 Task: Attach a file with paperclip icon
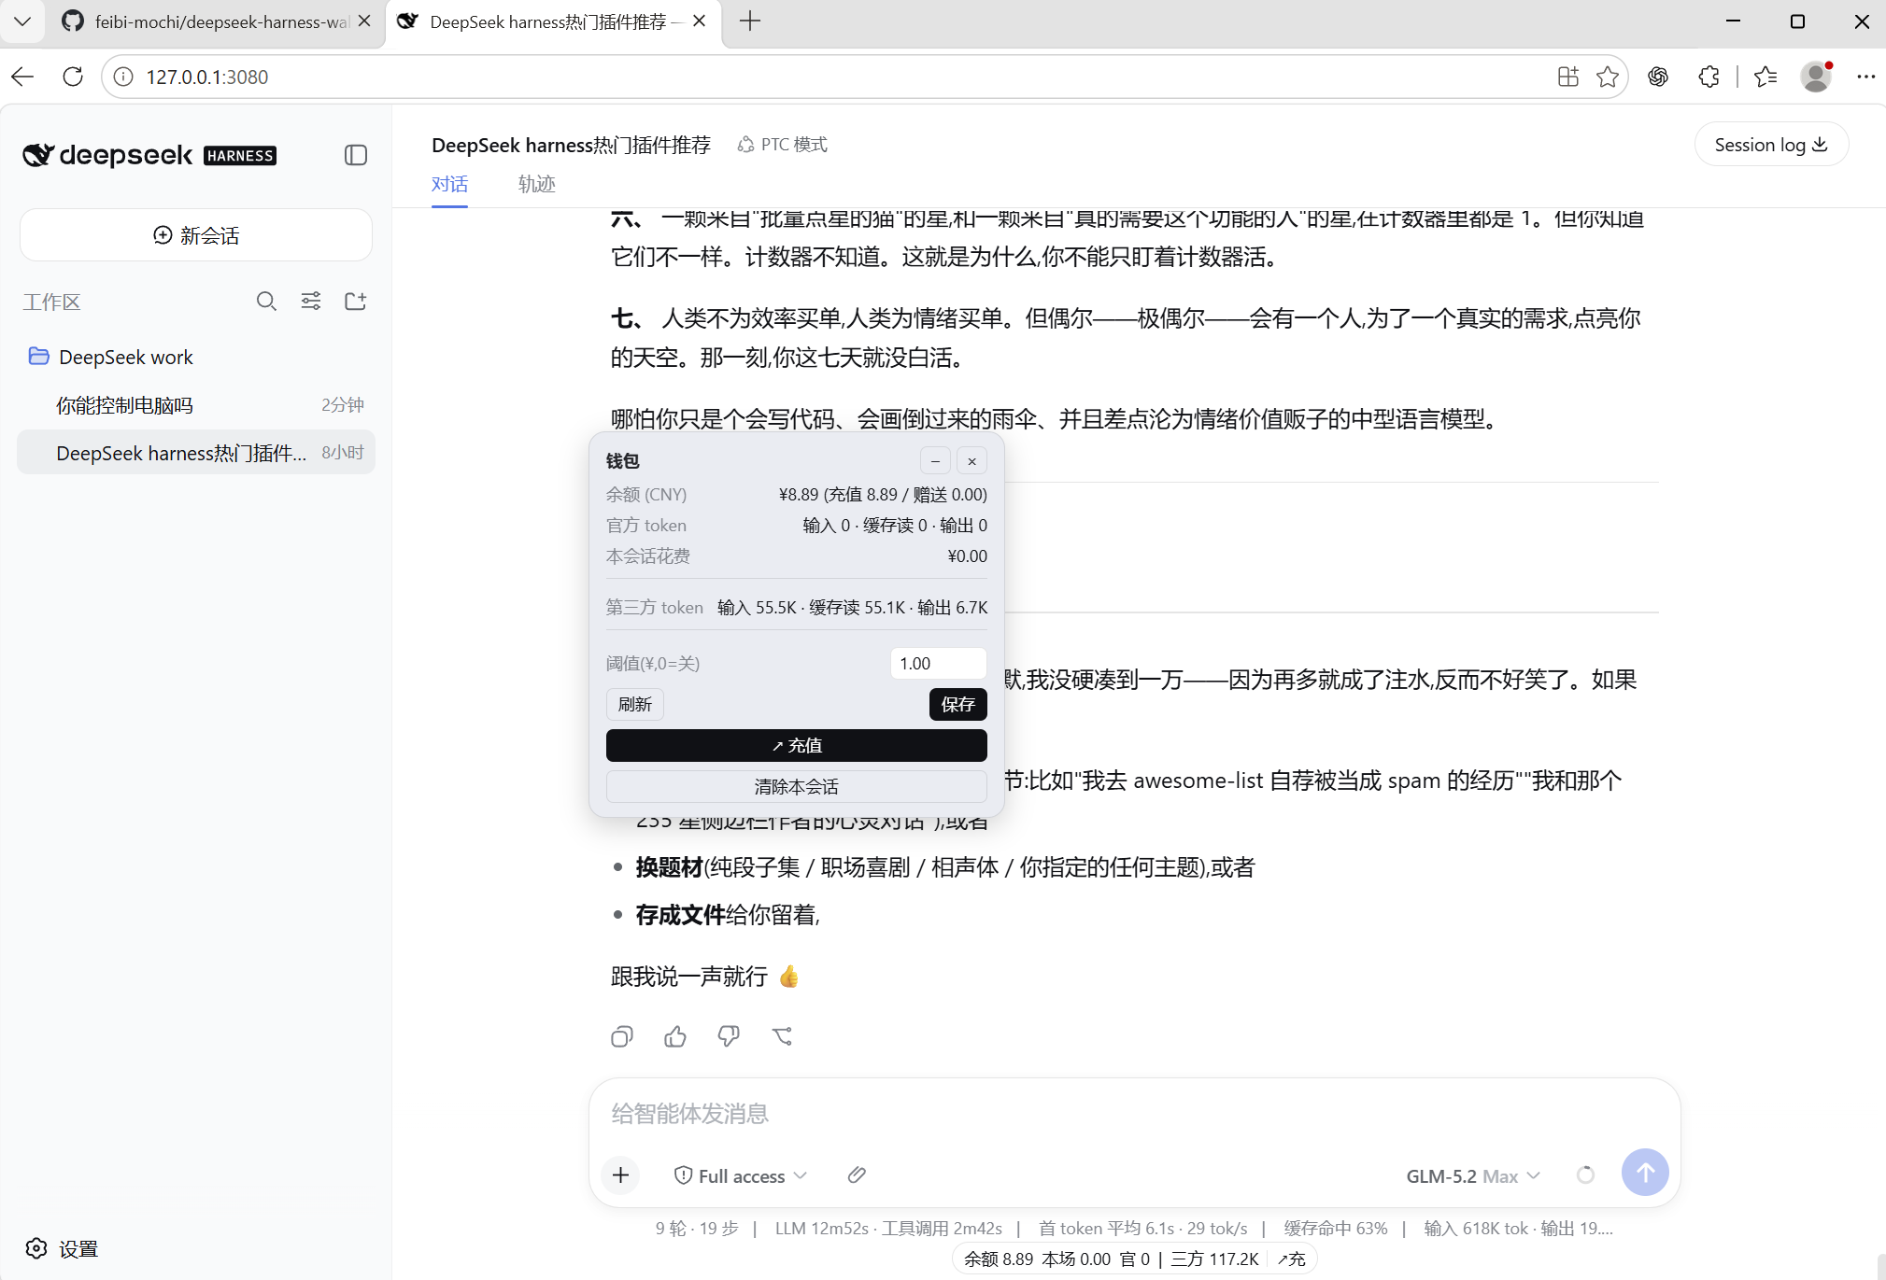coord(857,1175)
